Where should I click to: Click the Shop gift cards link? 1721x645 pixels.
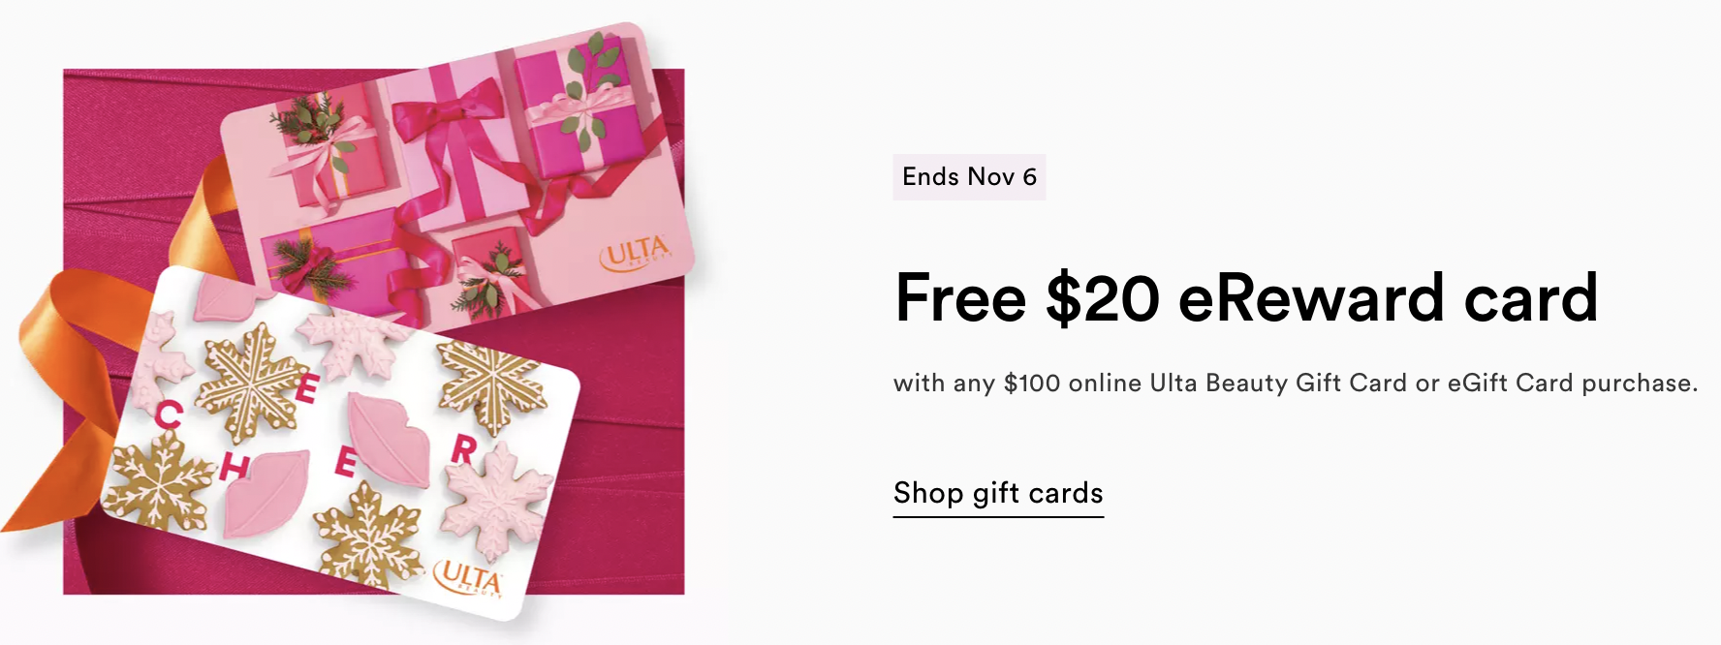click(x=998, y=494)
